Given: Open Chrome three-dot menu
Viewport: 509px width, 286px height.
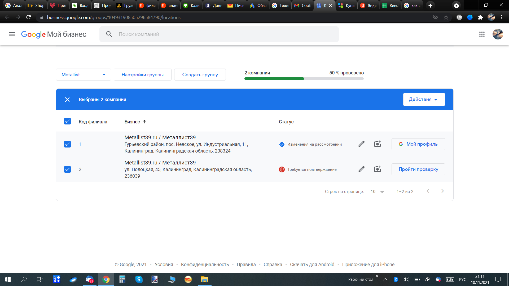Looking at the screenshot, I should [502, 17].
